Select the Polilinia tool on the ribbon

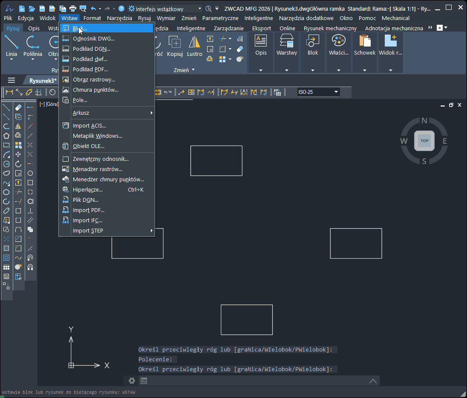32,47
